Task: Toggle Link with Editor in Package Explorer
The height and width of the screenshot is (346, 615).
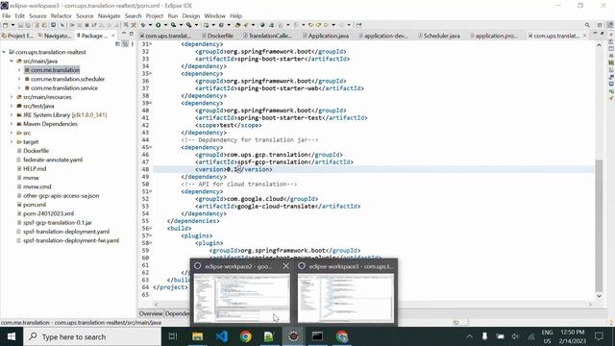Action: tap(125, 44)
